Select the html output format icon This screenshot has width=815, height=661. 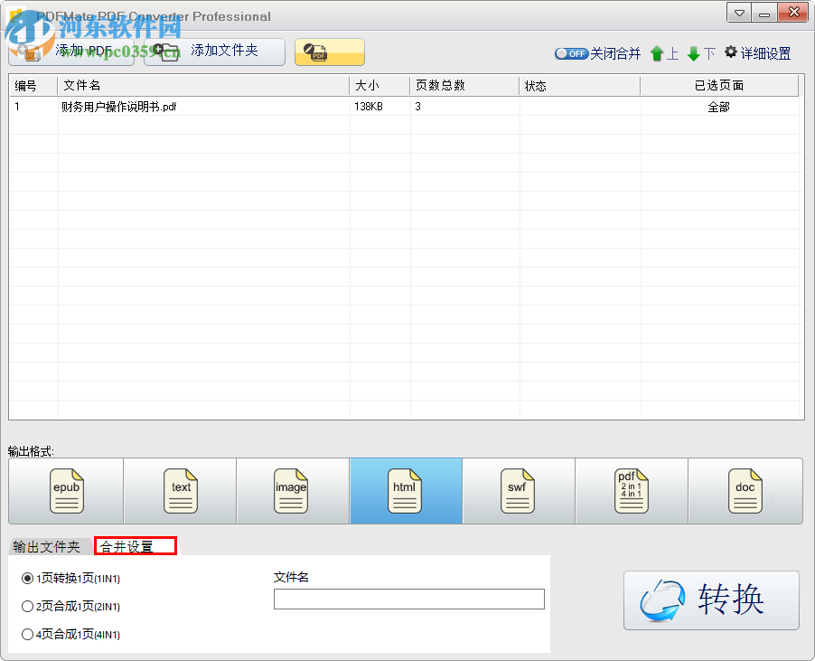pos(405,491)
